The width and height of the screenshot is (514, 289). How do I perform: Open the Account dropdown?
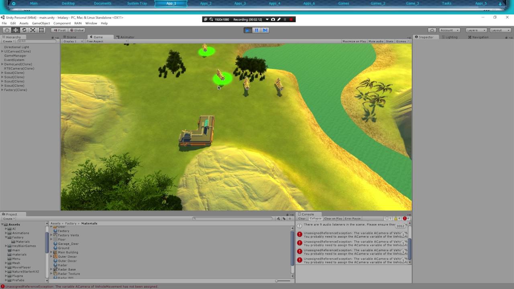coord(449,30)
